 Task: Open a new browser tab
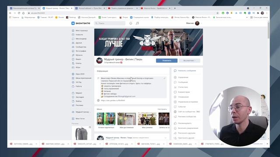pos(175,8)
